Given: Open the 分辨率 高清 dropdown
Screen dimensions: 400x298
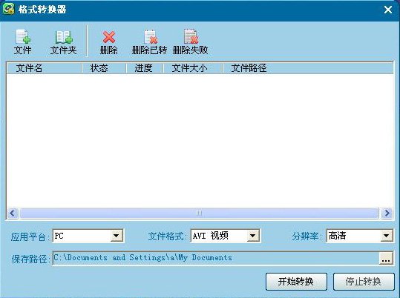Looking at the screenshot, I should coord(387,236).
